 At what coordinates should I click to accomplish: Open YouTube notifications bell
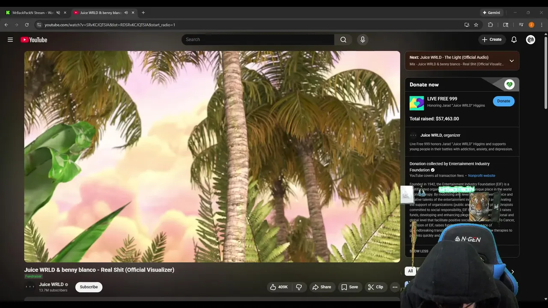(514, 40)
